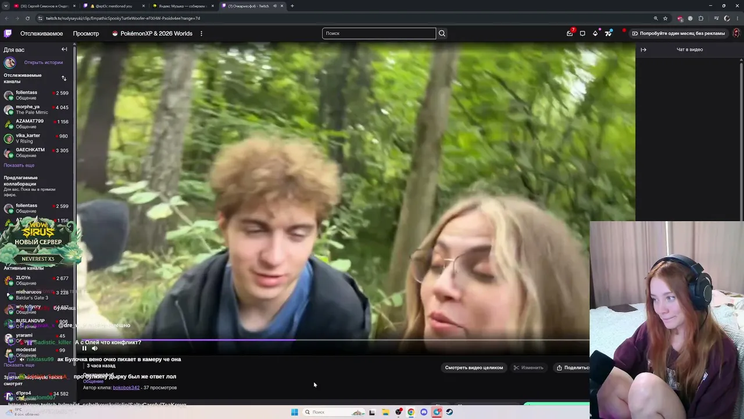
Task: Click the search magnifier button
Action: [442, 33]
